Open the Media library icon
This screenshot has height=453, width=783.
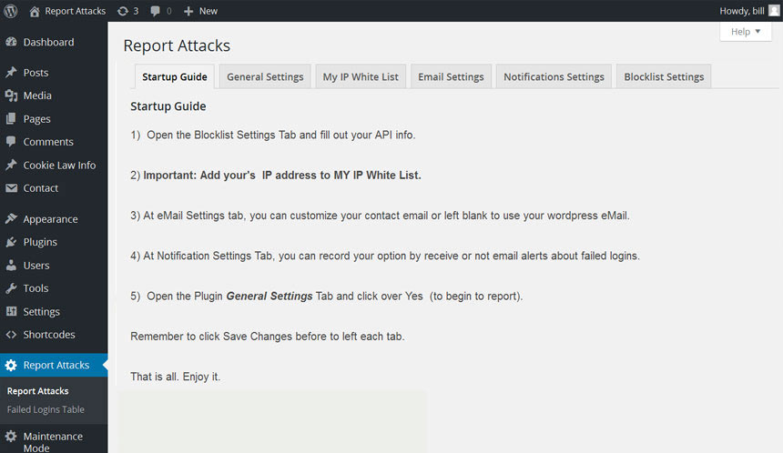11,96
